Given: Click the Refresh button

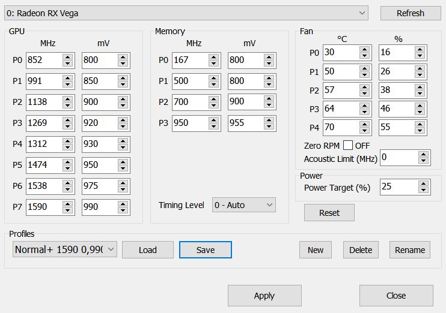Looking at the screenshot, I should pos(411,13).
